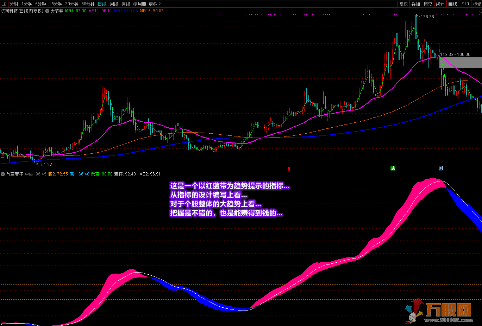Click the MB1: 83.30 value

point(76,11)
